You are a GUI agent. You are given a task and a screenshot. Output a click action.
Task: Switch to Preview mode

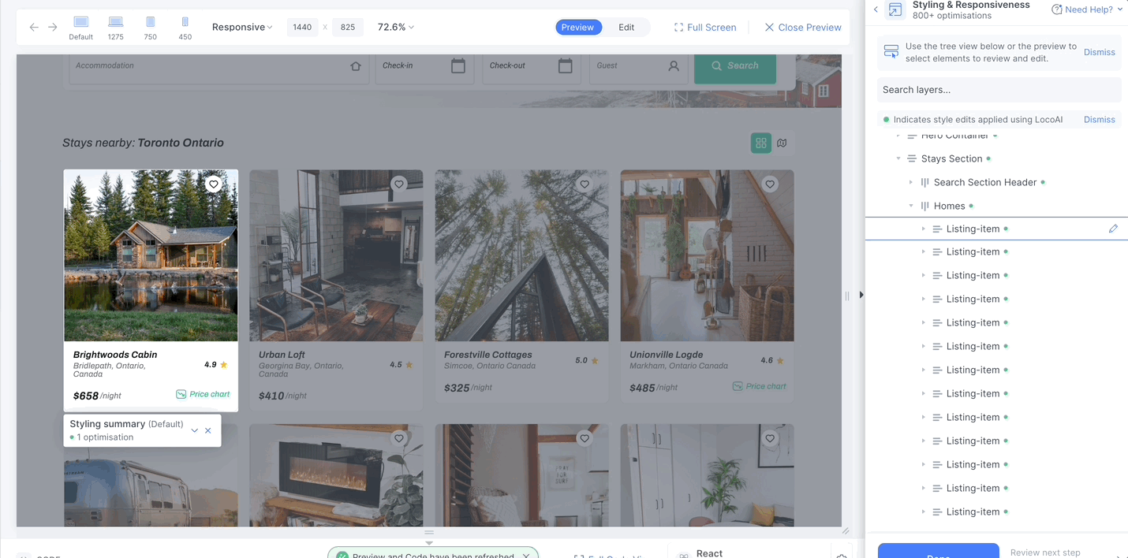tap(578, 27)
